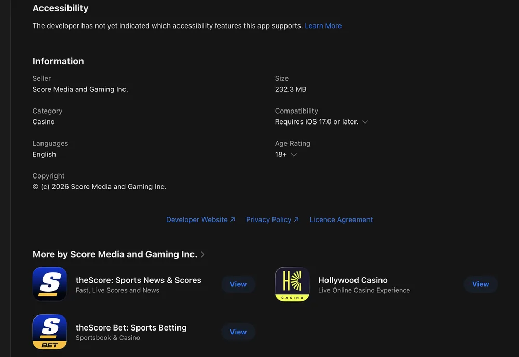Click the Live Online Casino Experience subtitle

[364, 290]
